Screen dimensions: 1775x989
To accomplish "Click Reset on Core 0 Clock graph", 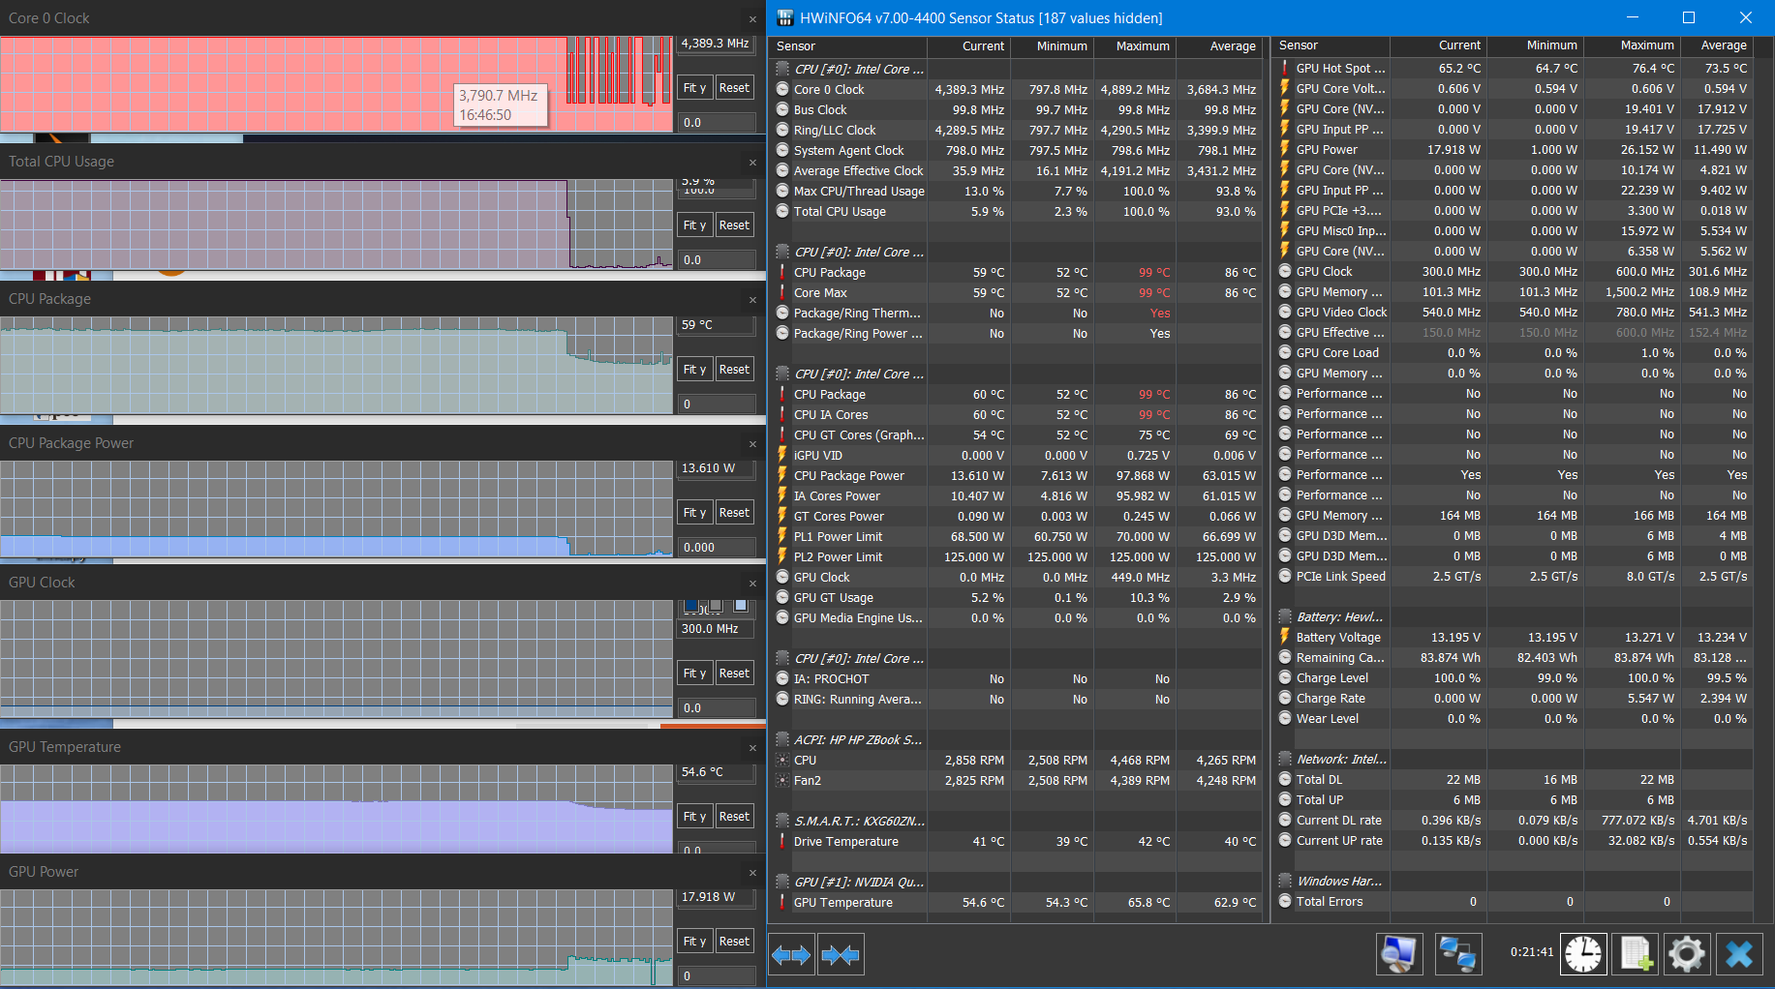I will pyautogui.click(x=734, y=87).
